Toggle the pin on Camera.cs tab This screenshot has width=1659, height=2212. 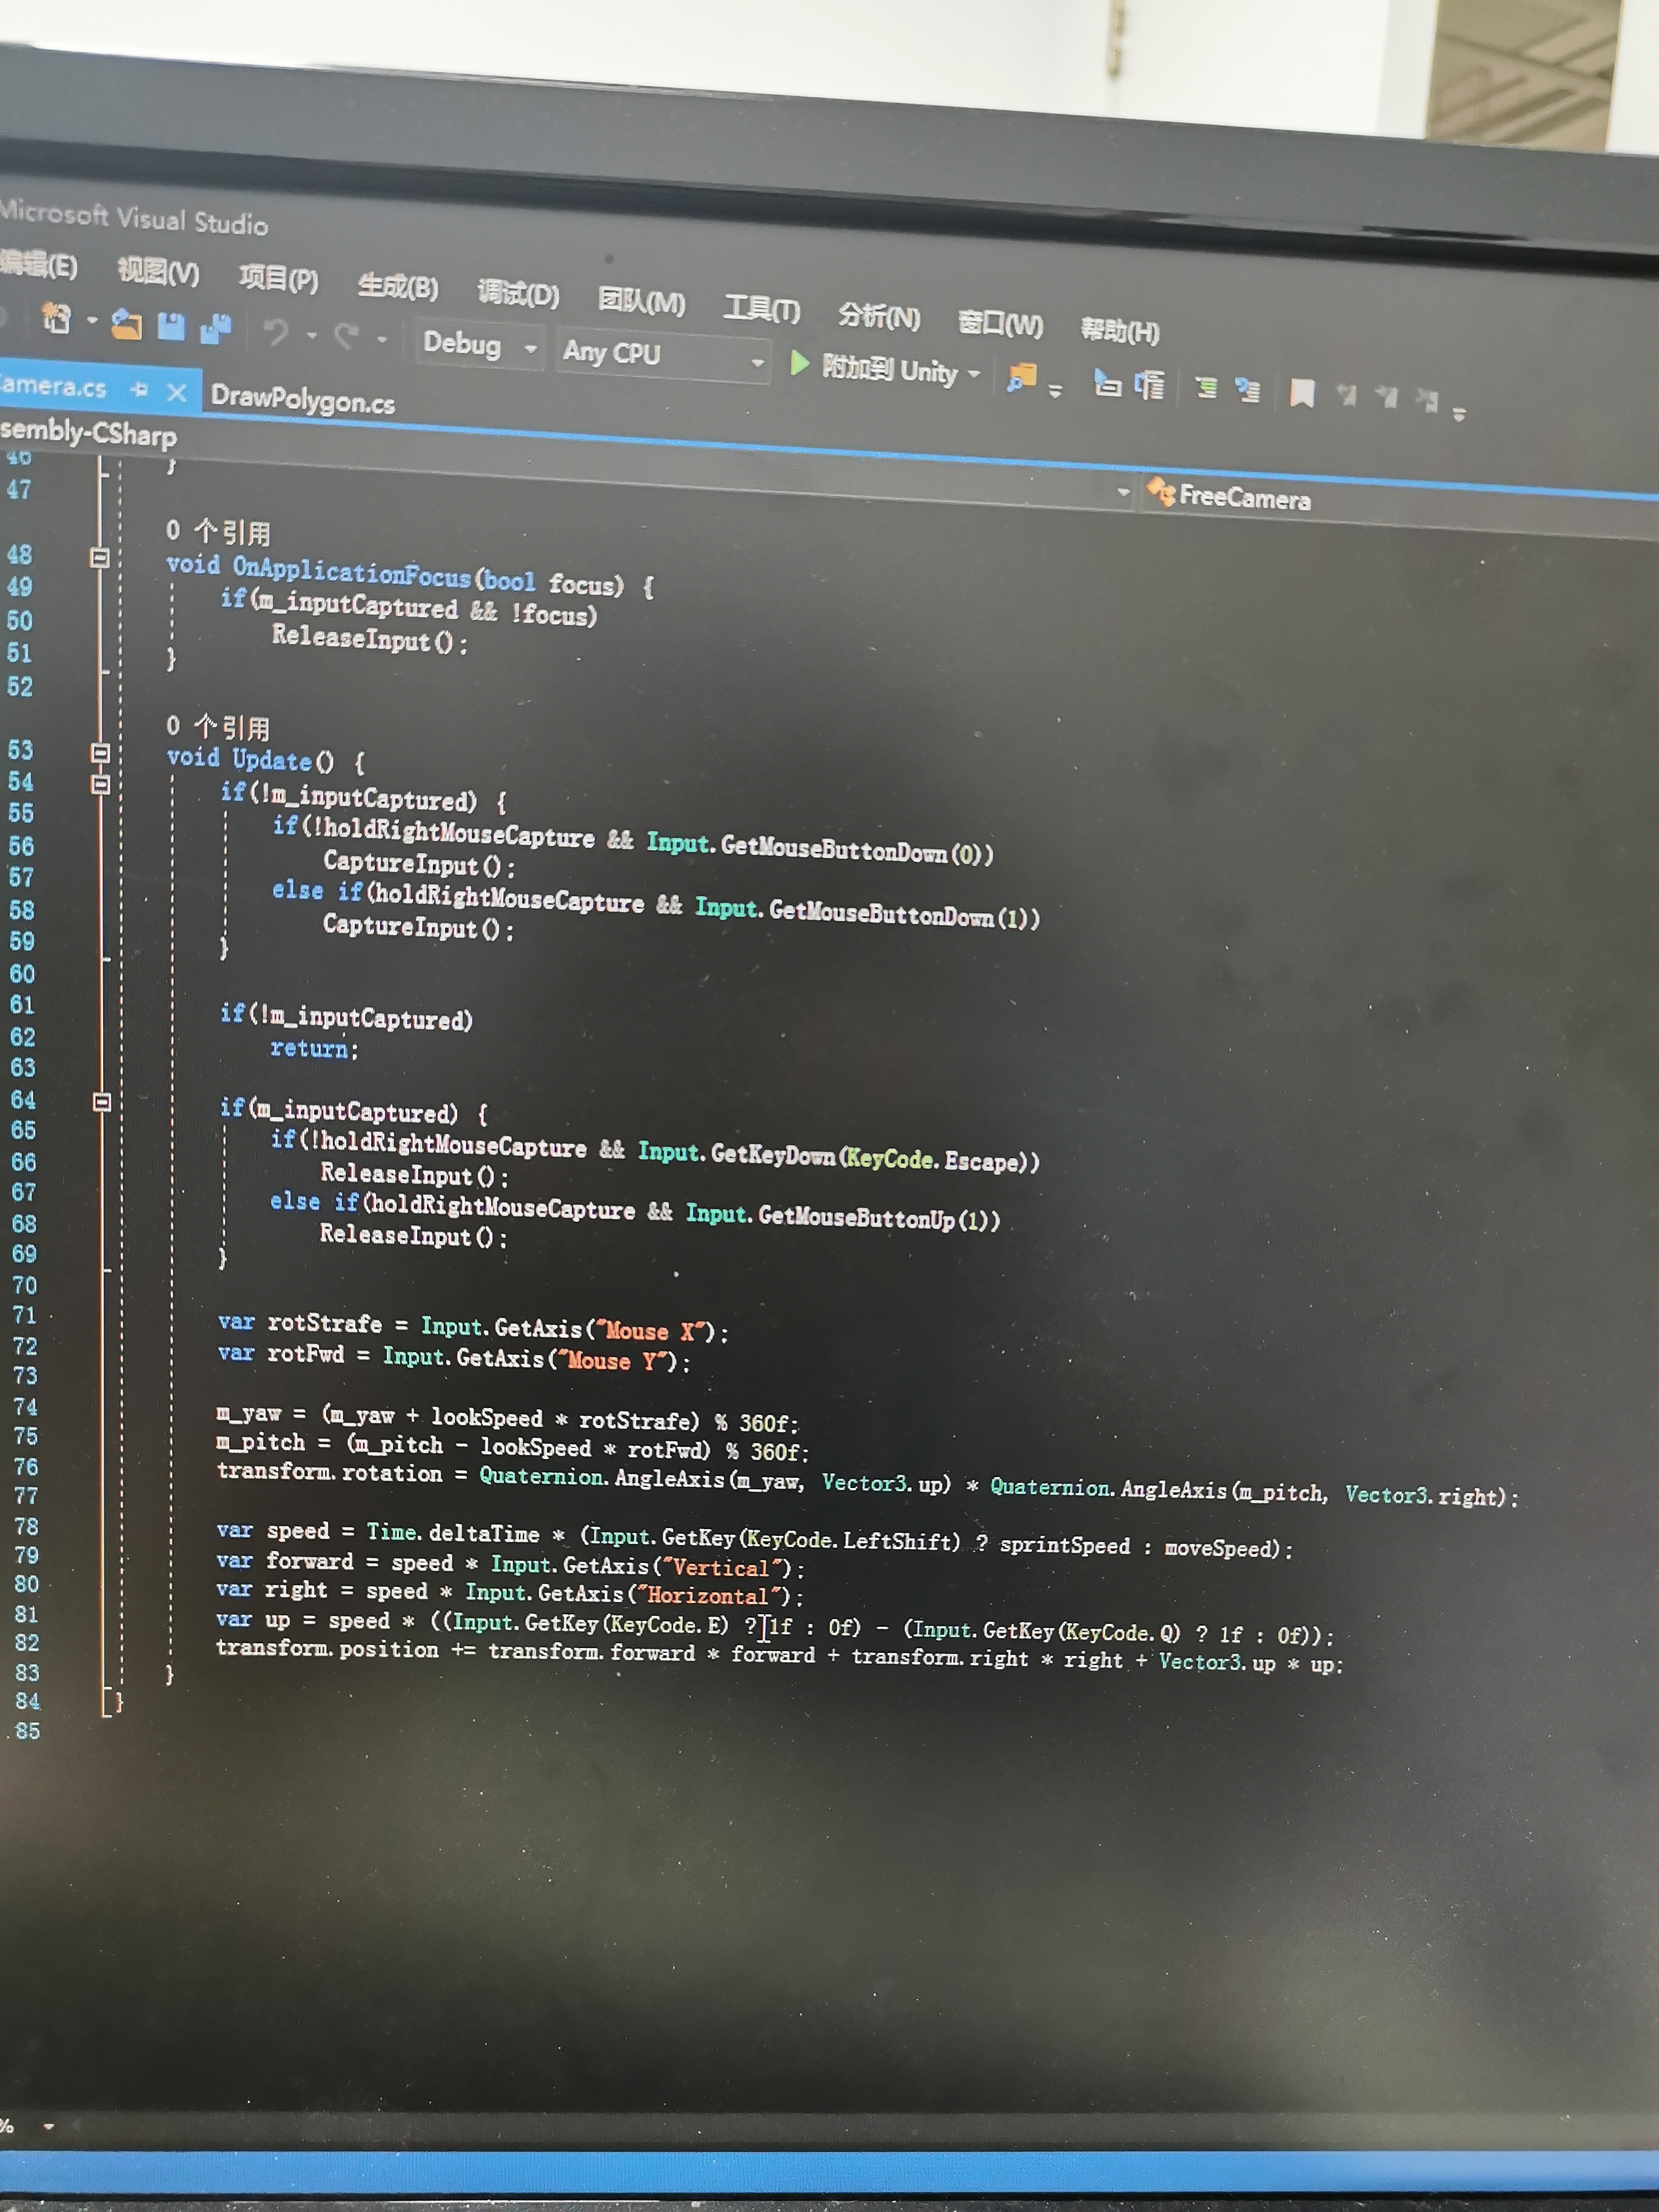pos(139,389)
